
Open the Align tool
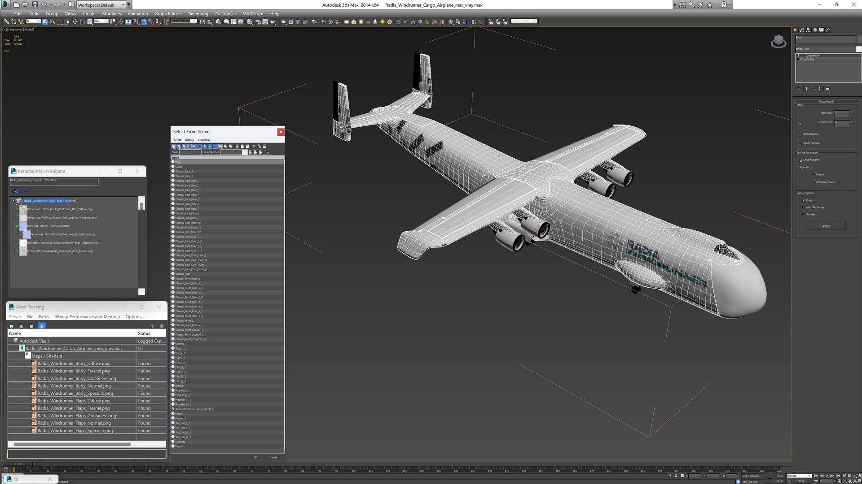[x=209, y=22]
